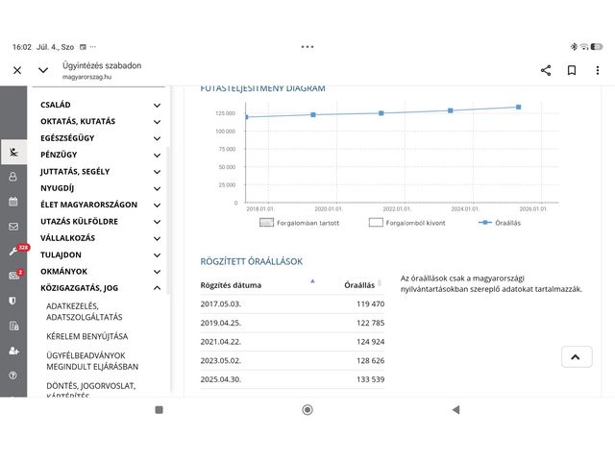The width and height of the screenshot is (615, 461).
Task: Jump back to top with the up-arrow button
Action: pyautogui.click(x=577, y=356)
